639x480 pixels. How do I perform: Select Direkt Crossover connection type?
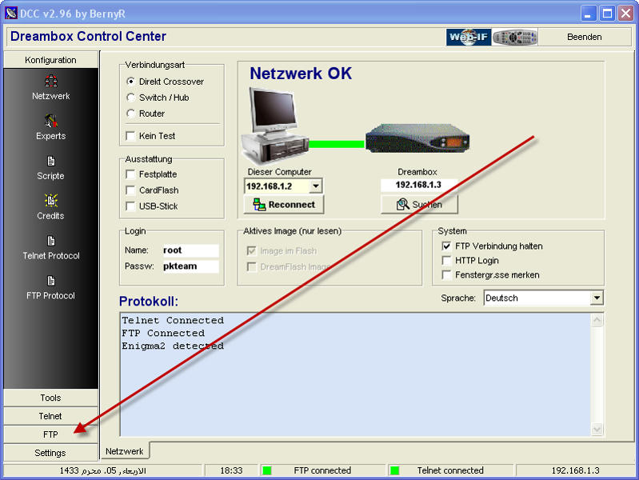click(130, 82)
